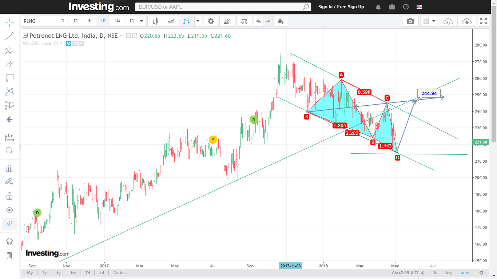Activate the zoom in tool
Viewport: 497px width, 279px height.
coord(9,150)
